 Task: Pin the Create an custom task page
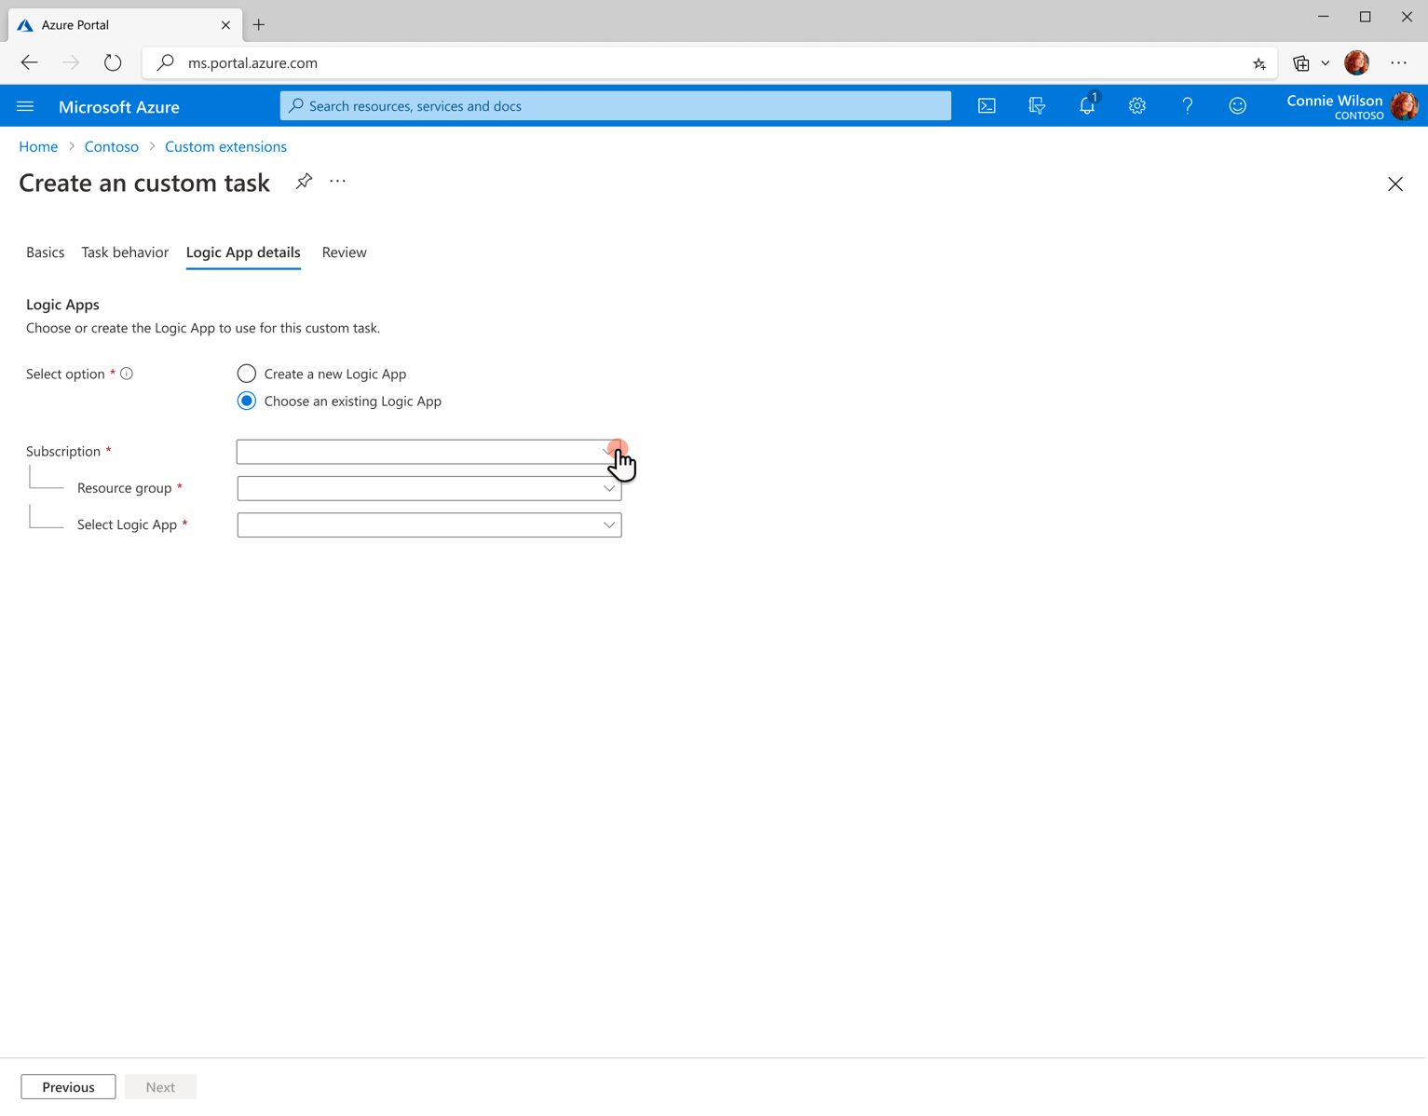[x=304, y=181]
